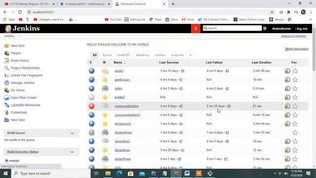Image resolution: width=316 pixels, height=178 pixels.
Task: Switch to the testpview tab
Action: coord(177,55)
